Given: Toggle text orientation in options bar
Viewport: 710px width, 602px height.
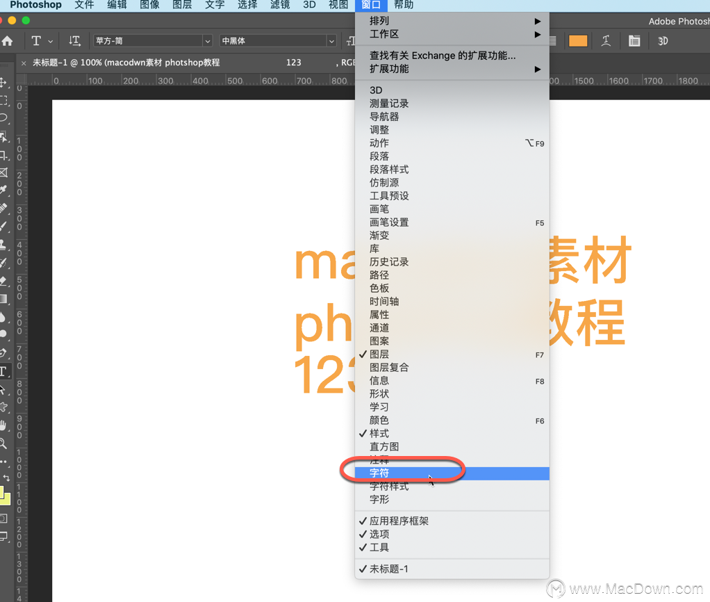Looking at the screenshot, I should click(x=75, y=41).
